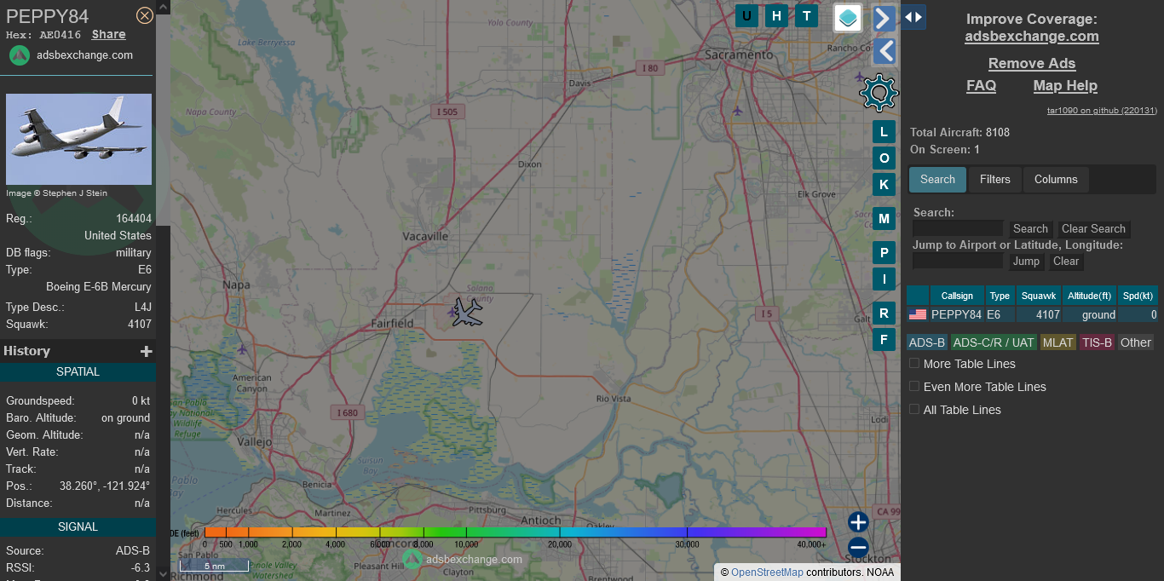
Task: Enable the All Table Lines checkbox
Action: [x=914, y=410]
